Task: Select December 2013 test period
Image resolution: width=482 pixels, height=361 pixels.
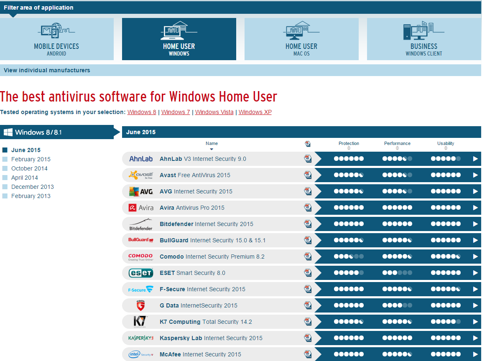Action: tap(32, 187)
